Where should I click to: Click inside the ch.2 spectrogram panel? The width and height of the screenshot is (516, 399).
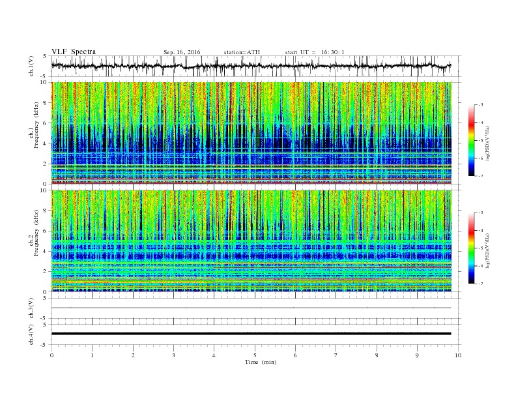(x=251, y=241)
